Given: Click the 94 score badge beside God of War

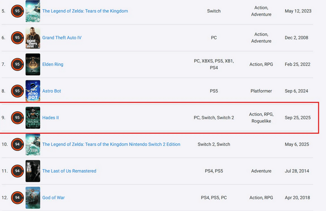Looking at the screenshot, I should [18, 197].
